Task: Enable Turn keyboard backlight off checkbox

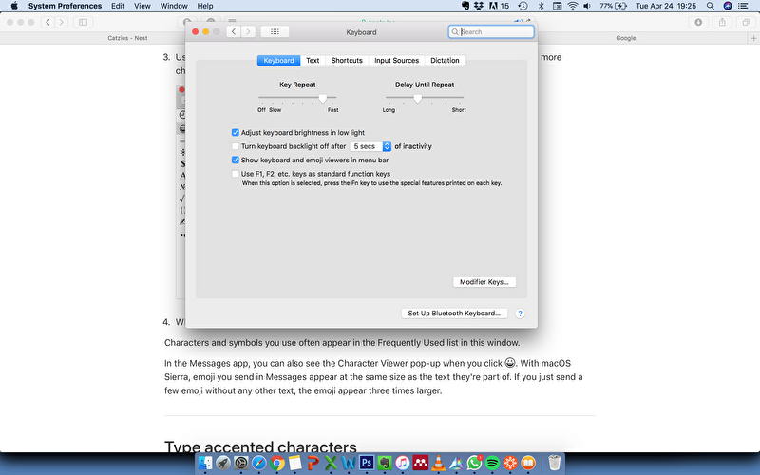Action: coord(236,146)
